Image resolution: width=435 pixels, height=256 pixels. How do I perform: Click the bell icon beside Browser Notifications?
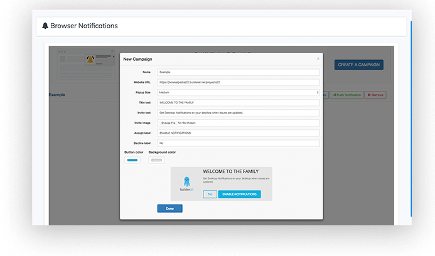click(x=45, y=26)
